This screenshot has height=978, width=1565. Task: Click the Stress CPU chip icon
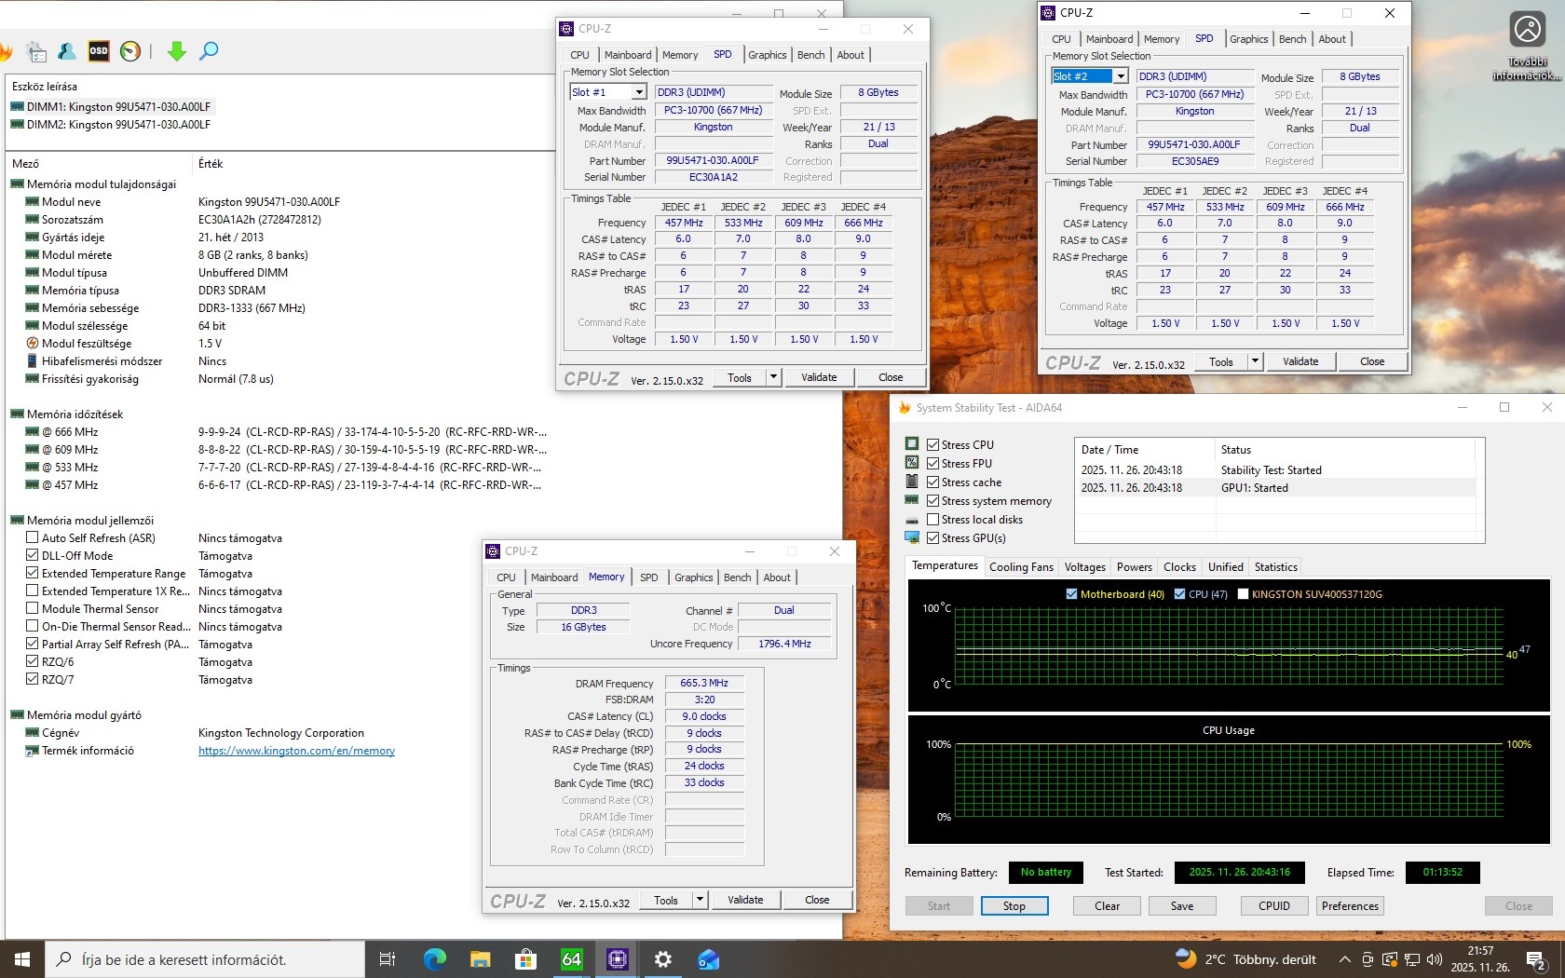tap(912, 444)
